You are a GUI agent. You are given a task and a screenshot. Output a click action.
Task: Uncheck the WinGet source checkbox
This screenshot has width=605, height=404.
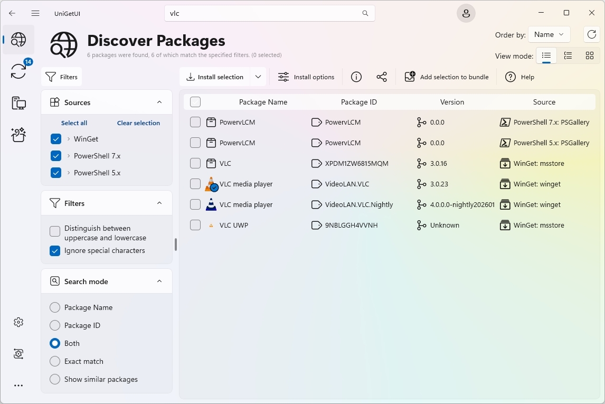click(56, 139)
